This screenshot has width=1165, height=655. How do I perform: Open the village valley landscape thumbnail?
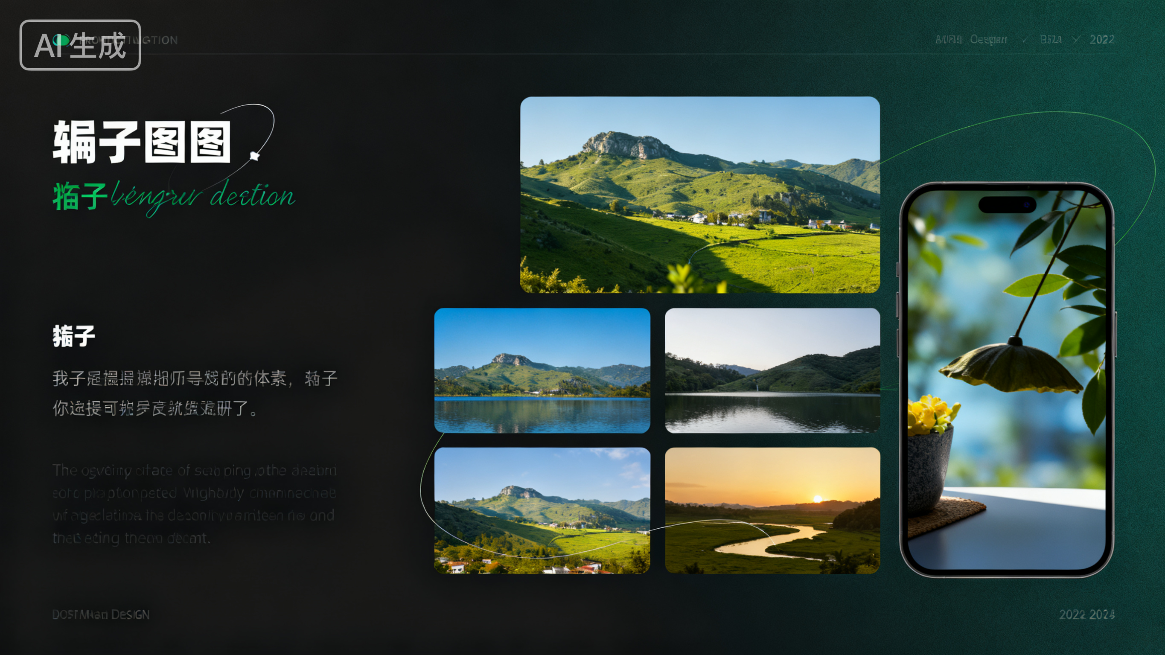542,510
